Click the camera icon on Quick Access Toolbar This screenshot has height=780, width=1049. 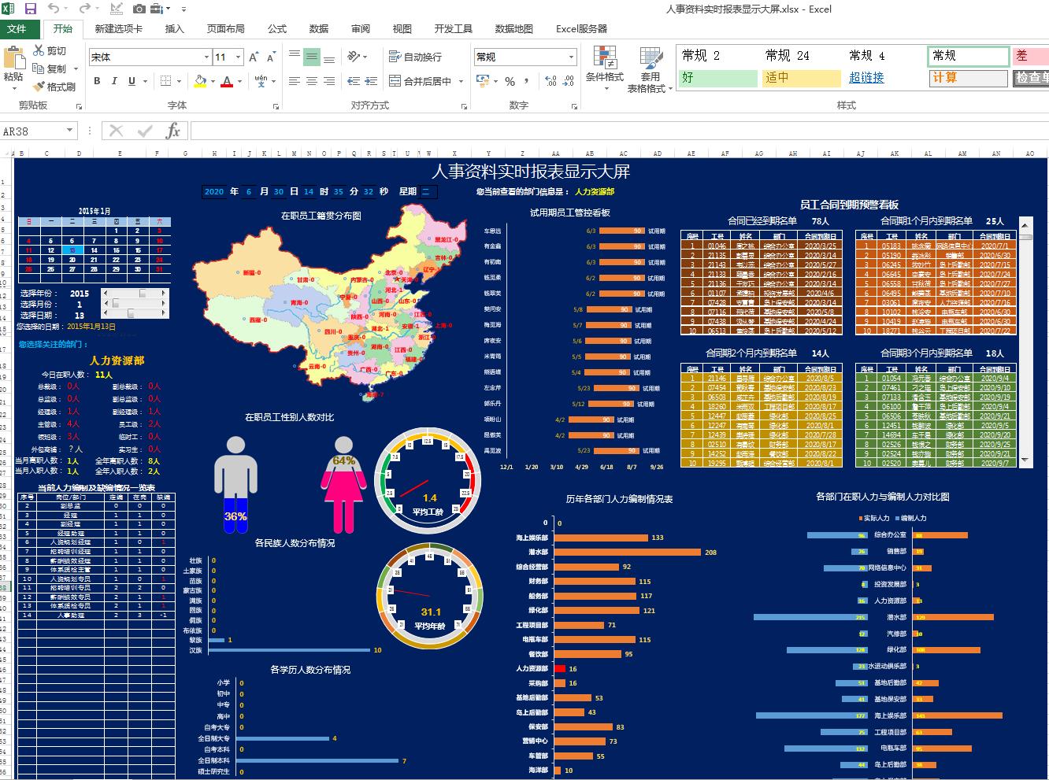(139, 7)
